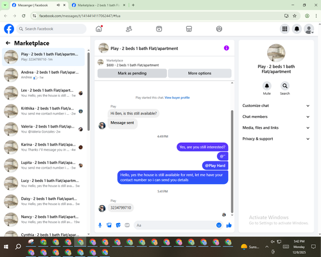Viewport: 321px width, 257px height.
Task: Click the conversation list scrollbar
Action: pos(89,92)
